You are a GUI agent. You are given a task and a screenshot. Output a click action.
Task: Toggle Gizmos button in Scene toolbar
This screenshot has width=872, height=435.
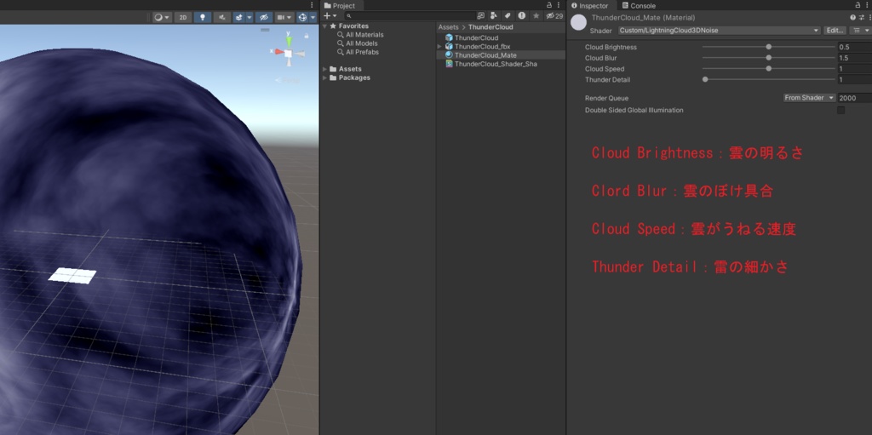point(302,17)
